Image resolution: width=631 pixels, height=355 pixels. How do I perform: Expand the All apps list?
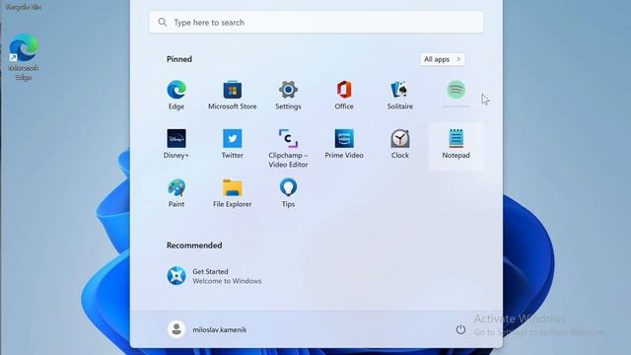click(443, 59)
